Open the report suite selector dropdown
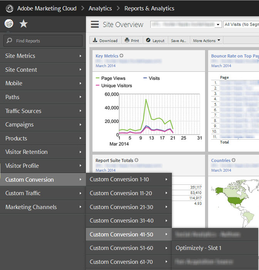Viewport: 259px width, 270px height. click(x=186, y=24)
